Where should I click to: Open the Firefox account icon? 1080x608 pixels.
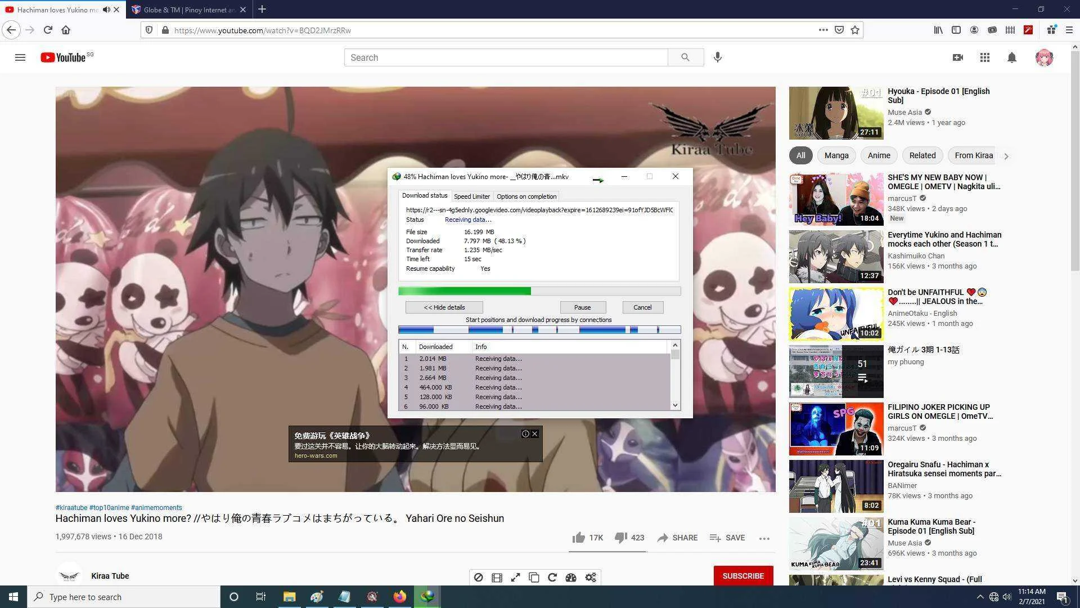(x=974, y=30)
